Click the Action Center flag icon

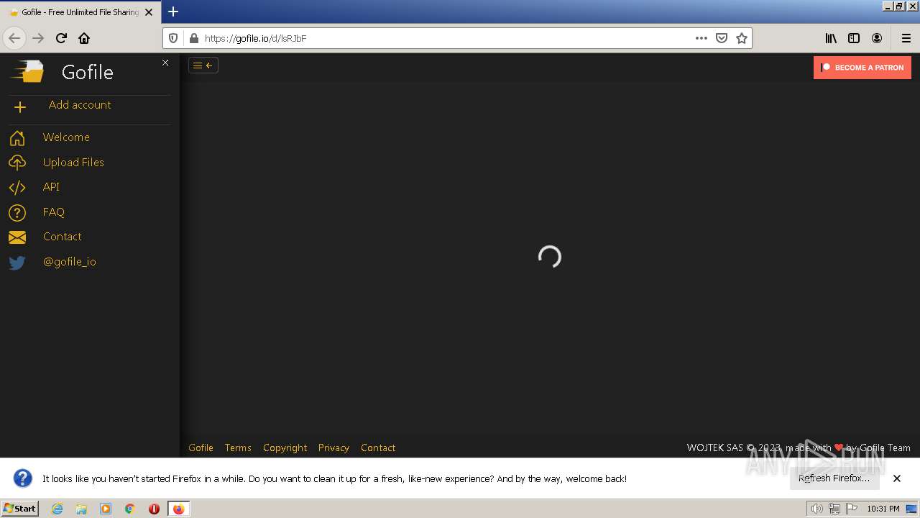[852, 509]
